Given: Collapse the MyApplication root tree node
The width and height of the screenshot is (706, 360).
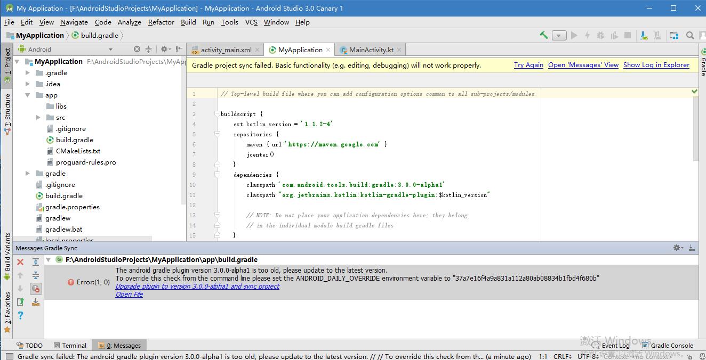Looking at the screenshot, I should pos(18,62).
